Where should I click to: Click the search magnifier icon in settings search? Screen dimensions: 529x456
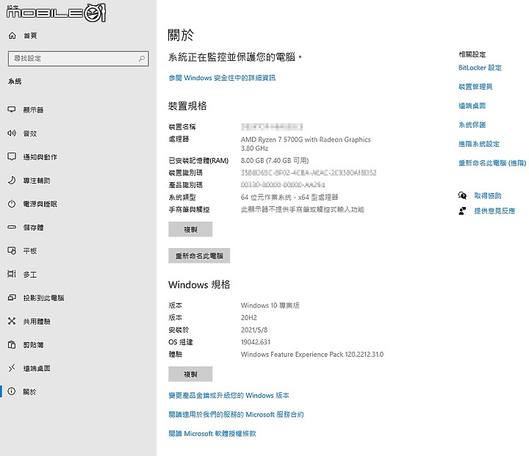(x=142, y=58)
